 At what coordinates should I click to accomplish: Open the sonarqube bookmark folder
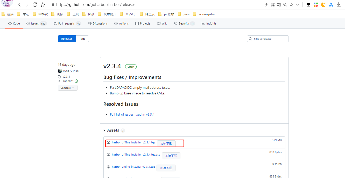(204, 14)
